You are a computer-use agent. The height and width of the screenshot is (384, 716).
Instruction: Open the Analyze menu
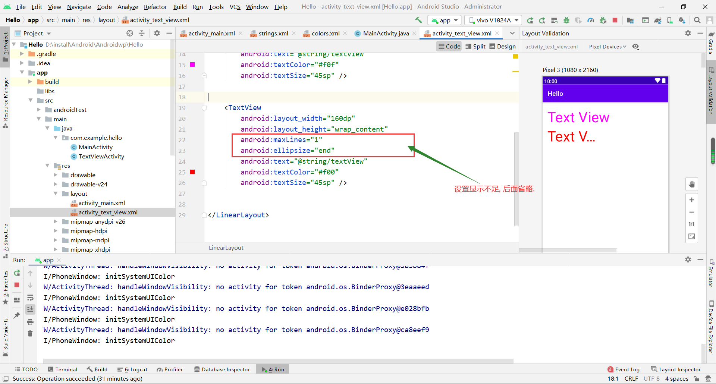click(x=128, y=7)
